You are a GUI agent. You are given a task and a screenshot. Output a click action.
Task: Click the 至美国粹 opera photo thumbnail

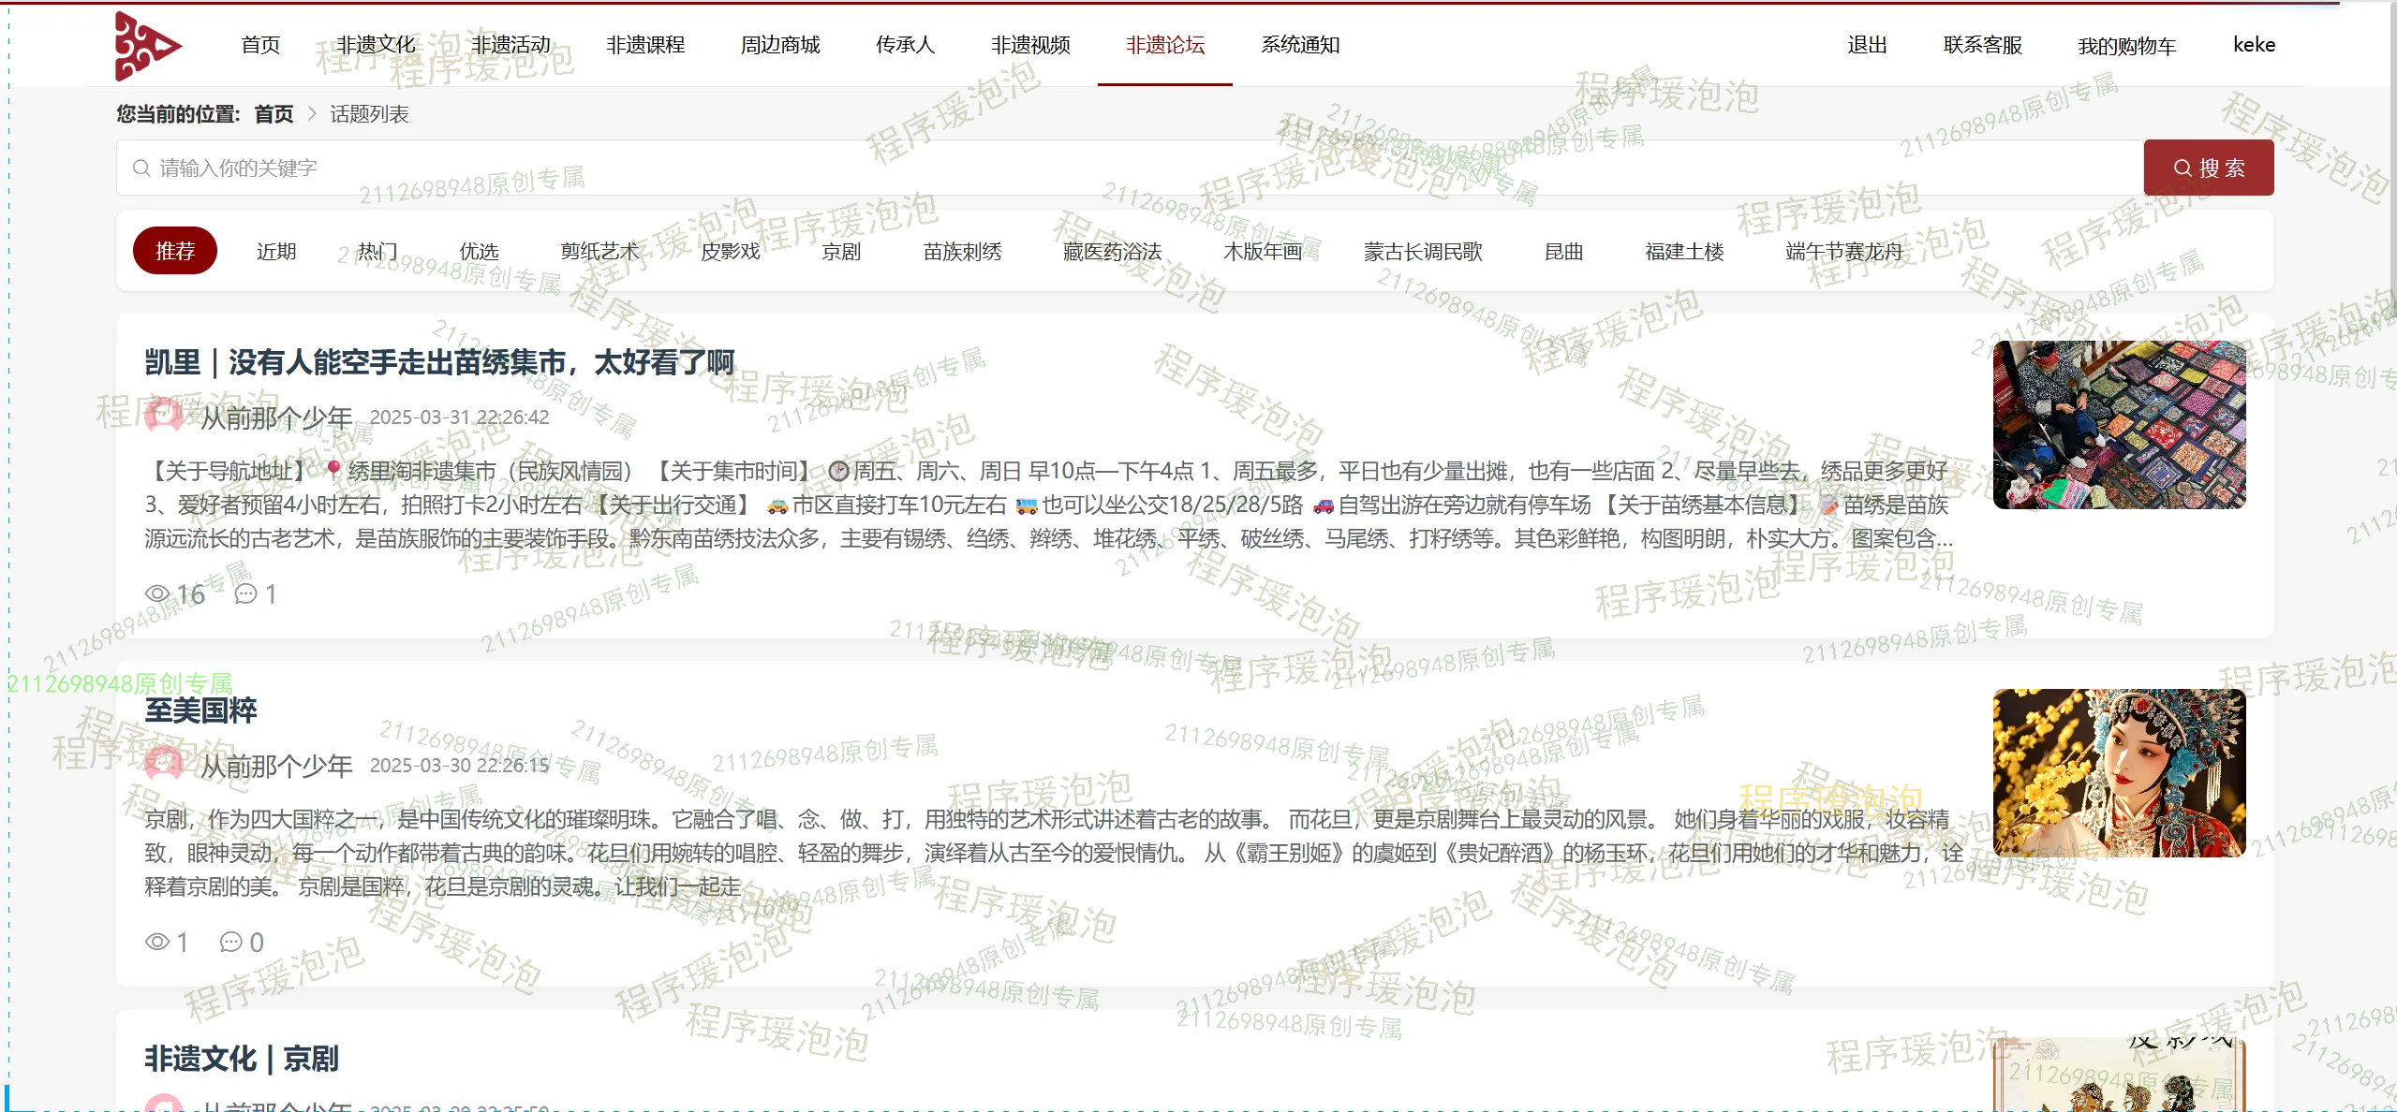point(2119,772)
